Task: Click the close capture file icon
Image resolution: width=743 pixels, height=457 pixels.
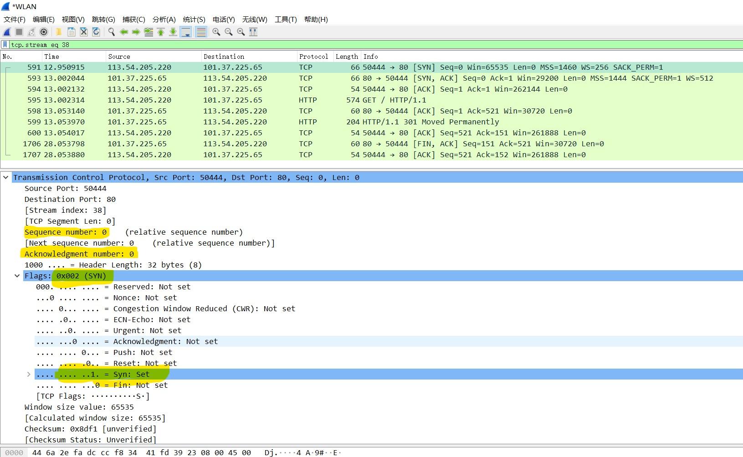Action: point(84,32)
